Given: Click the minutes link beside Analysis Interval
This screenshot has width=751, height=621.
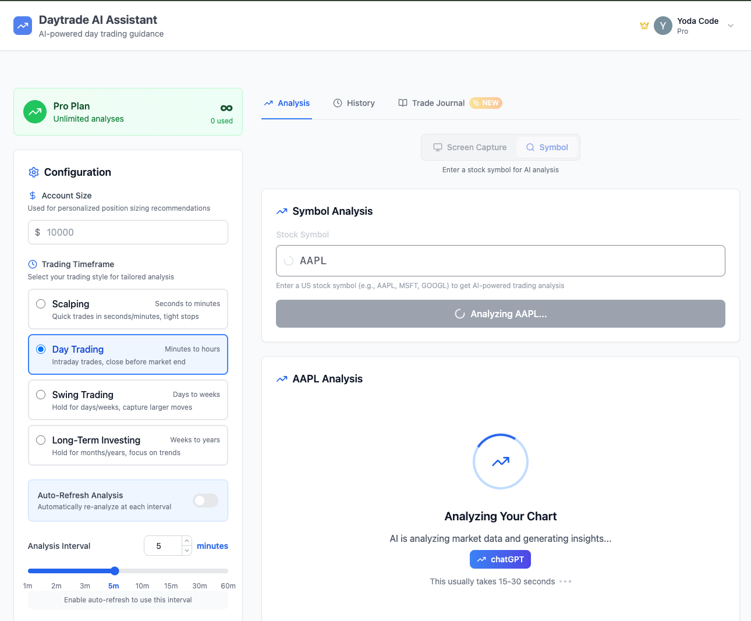Looking at the screenshot, I should tap(212, 546).
